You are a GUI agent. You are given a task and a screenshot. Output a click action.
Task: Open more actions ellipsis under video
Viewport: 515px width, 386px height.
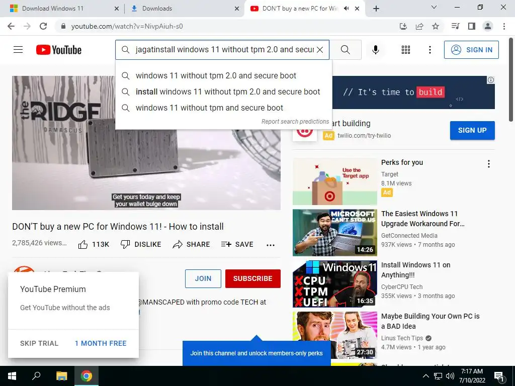[270, 245]
